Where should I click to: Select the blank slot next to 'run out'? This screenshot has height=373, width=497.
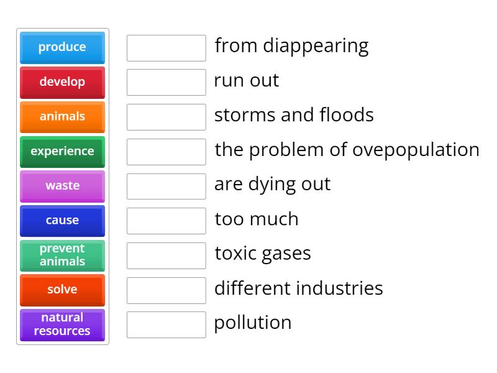point(166,82)
